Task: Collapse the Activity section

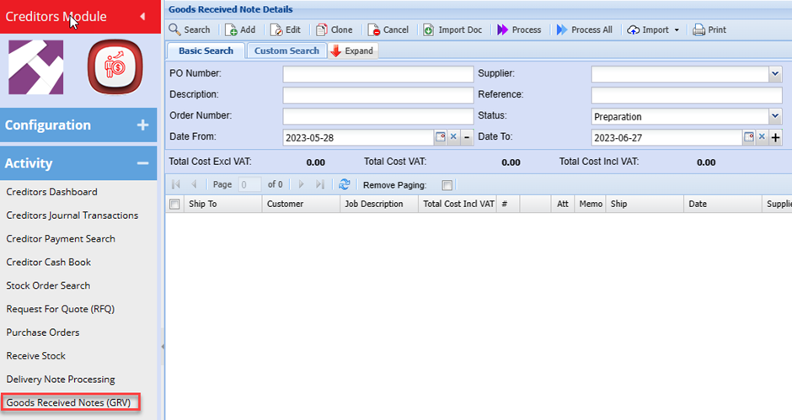Action: click(x=78, y=163)
